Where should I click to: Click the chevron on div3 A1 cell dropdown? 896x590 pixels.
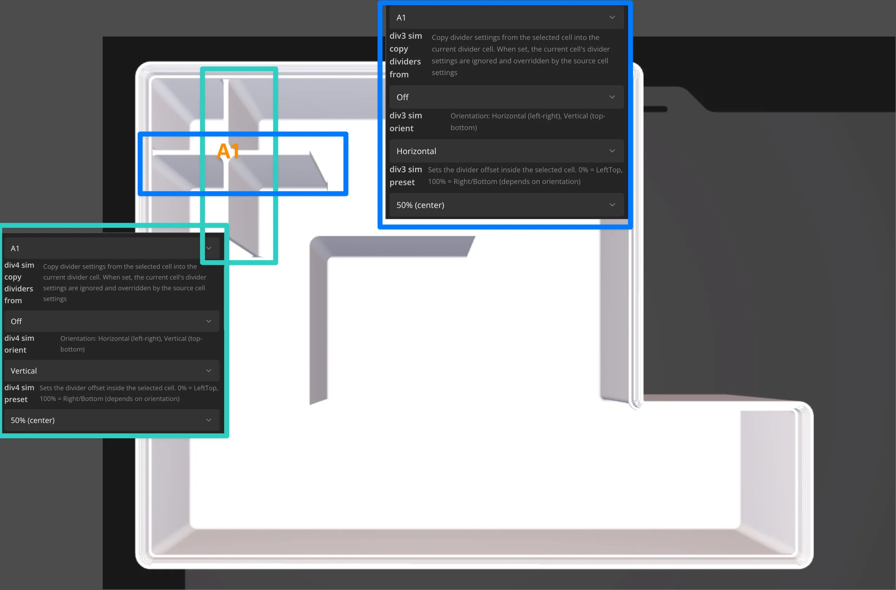point(612,17)
